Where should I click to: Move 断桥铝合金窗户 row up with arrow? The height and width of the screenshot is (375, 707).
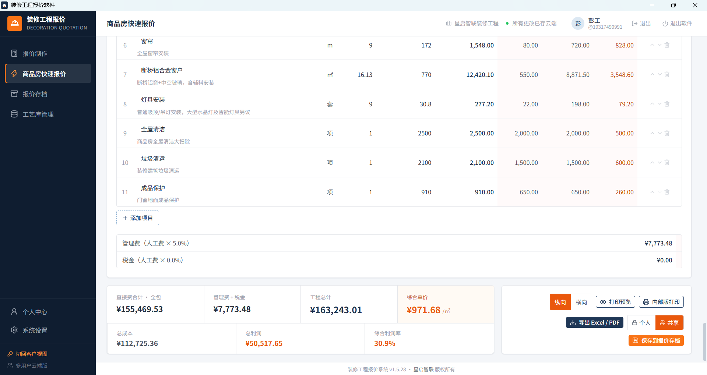coord(652,74)
